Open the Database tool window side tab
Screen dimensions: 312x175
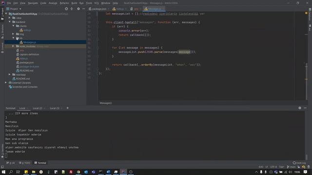310,14
